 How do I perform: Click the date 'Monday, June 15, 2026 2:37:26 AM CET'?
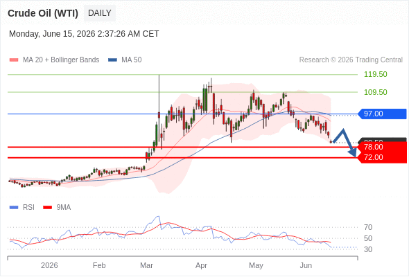(x=84, y=34)
